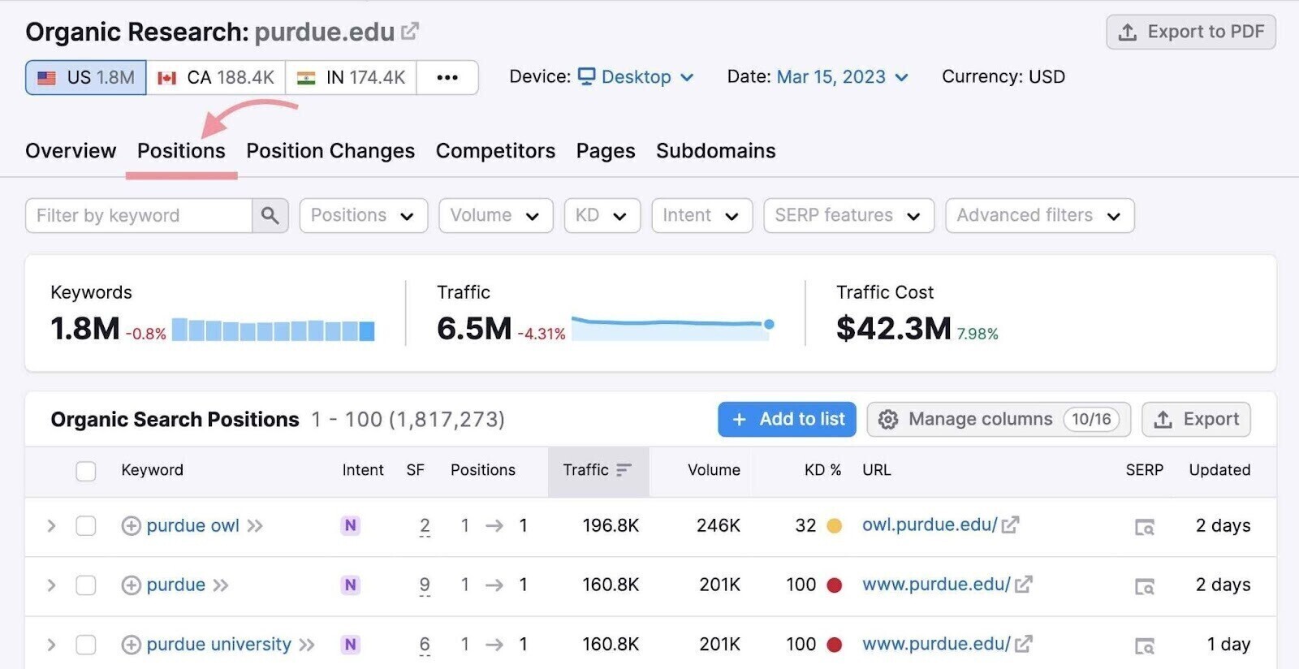Click the Traffic column sort icon
The width and height of the screenshot is (1299, 669).
624,470
